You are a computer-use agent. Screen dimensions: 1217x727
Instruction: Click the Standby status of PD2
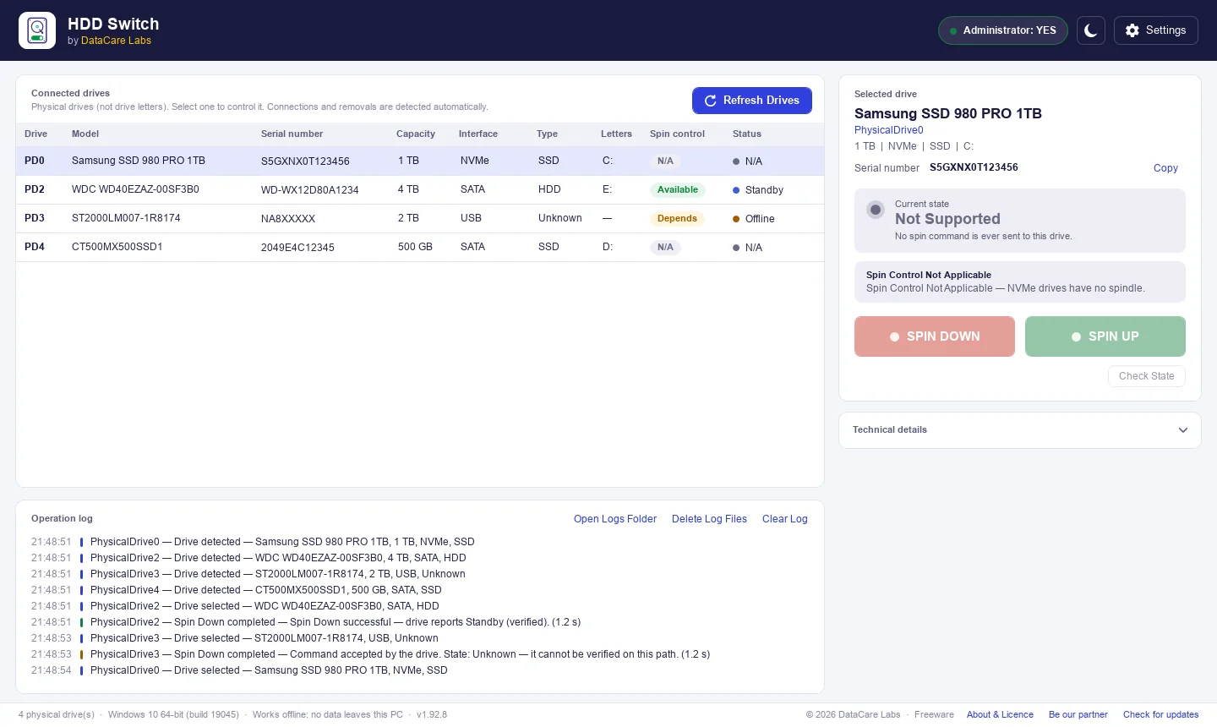[x=758, y=190]
